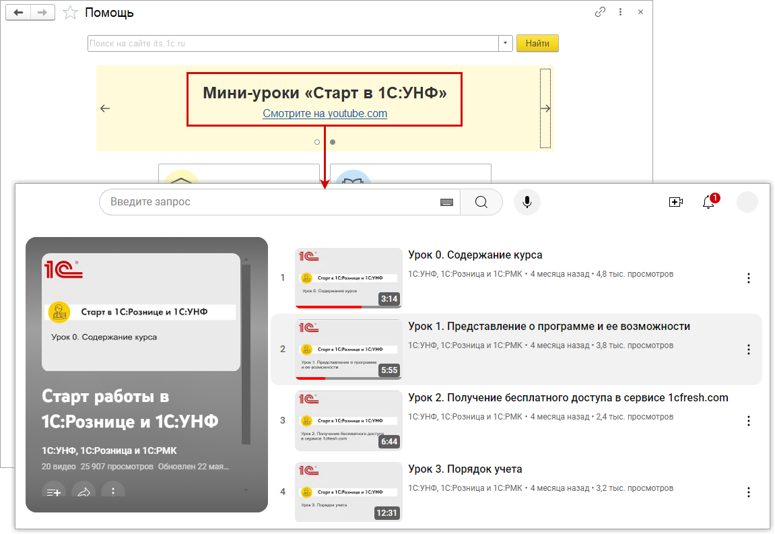Click the forward arrow in Помощь window
775x534 pixels.
(x=42, y=12)
